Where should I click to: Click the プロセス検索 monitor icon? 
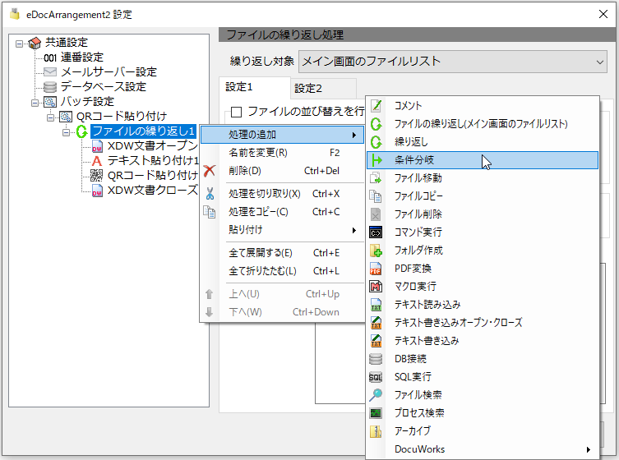(x=376, y=413)
